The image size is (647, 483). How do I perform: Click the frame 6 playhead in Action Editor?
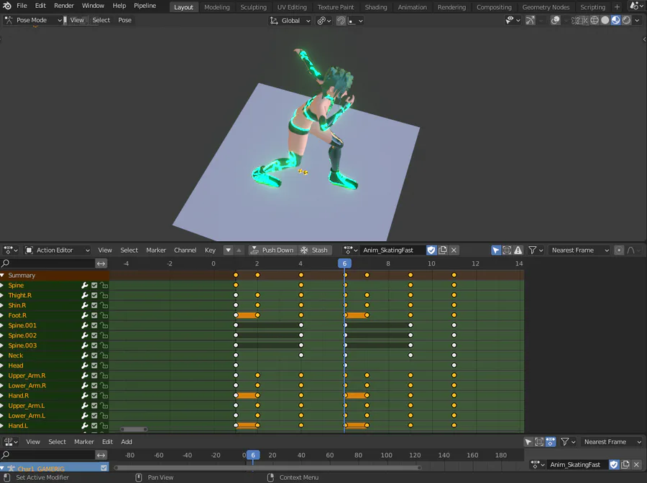pyautogui.click(x=344, y=263)
